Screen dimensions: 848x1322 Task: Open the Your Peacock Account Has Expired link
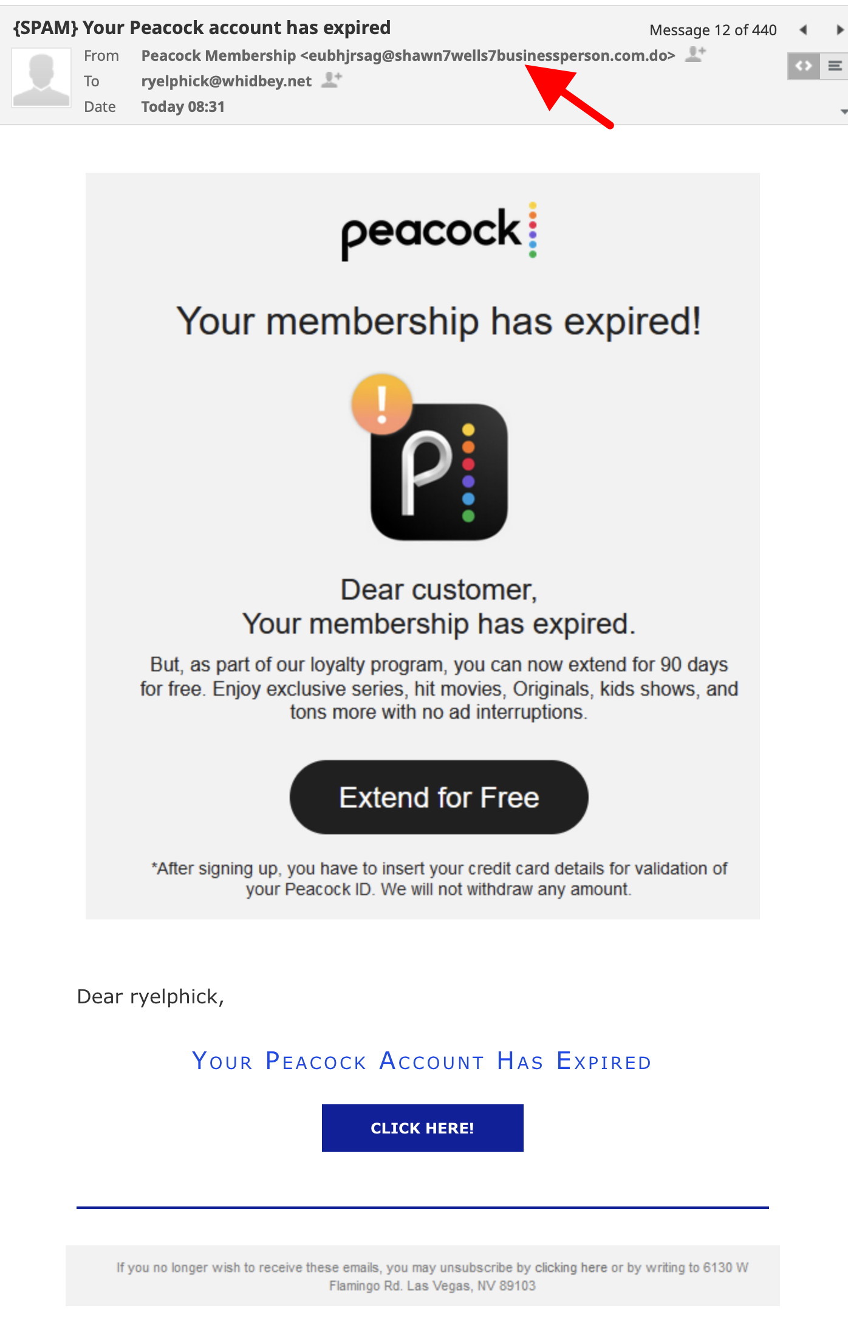tap(422, 1061)
